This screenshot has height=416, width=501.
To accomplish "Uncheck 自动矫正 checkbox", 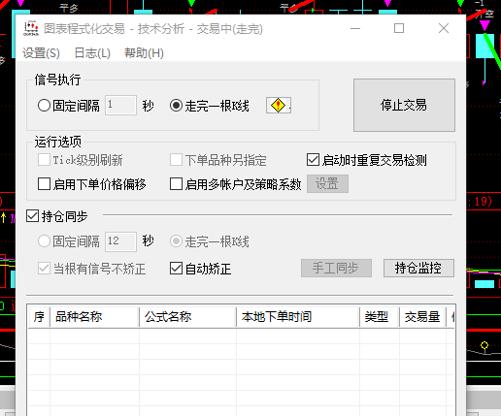I will pyautogui.click(x=176, y=269).
